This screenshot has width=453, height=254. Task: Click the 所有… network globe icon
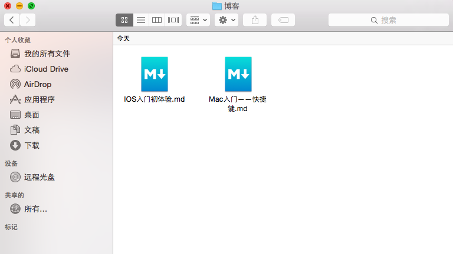(x=15, y=209)
